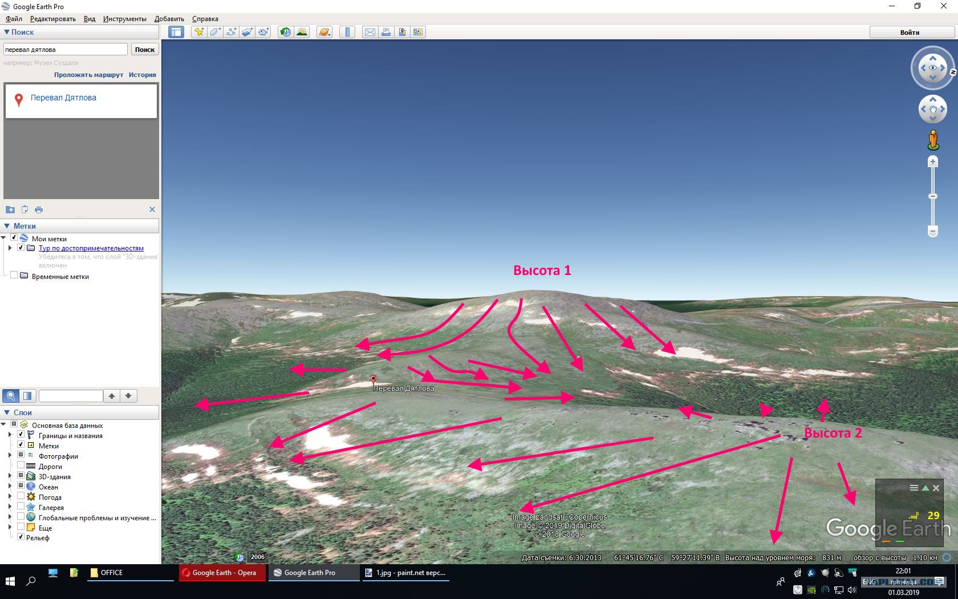Disable the Рельеф terrain layer
This screenshot has height=599, width=958.
point(21,537)
